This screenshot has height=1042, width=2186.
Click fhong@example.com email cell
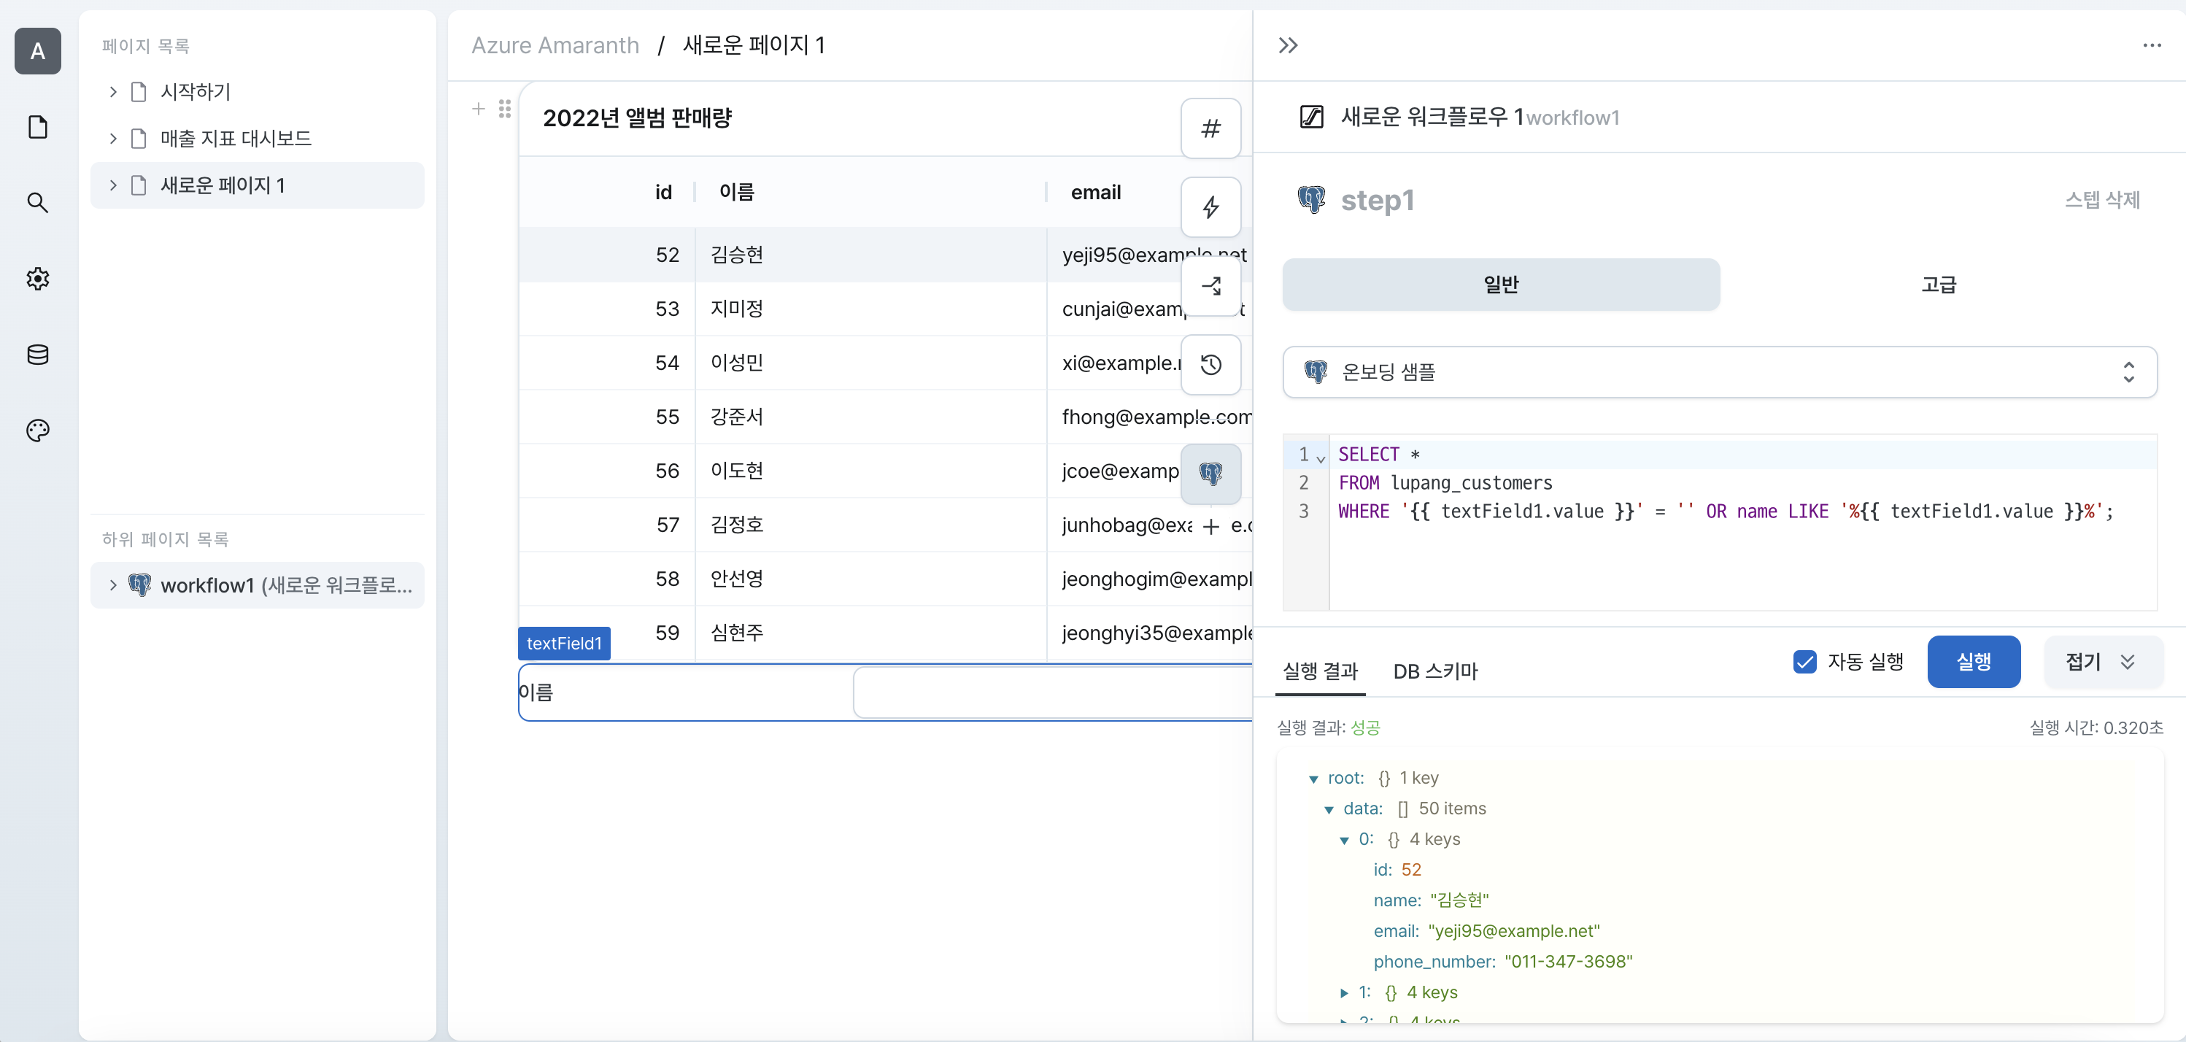tap(1150, 417)
